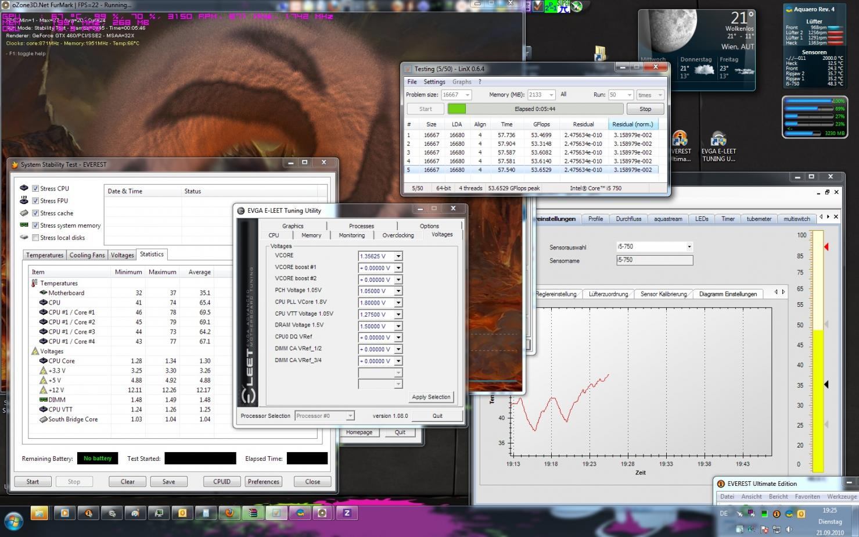Open the Settings menu in LinX
Viewport: 859px width, 537px height.
coord(434,82)
